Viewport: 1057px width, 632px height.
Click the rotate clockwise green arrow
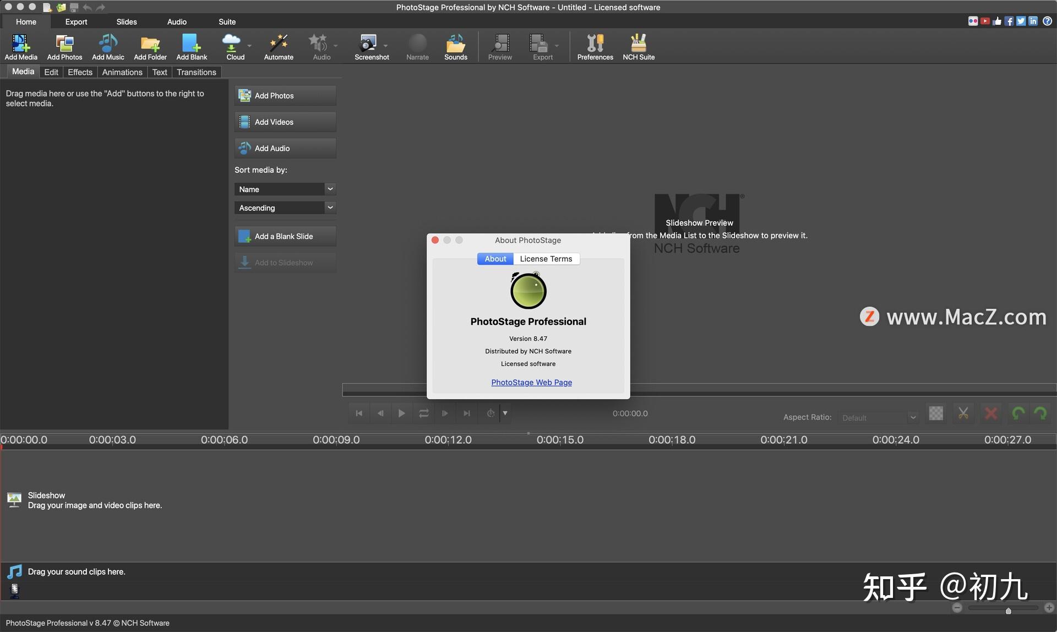[1040, 413]
